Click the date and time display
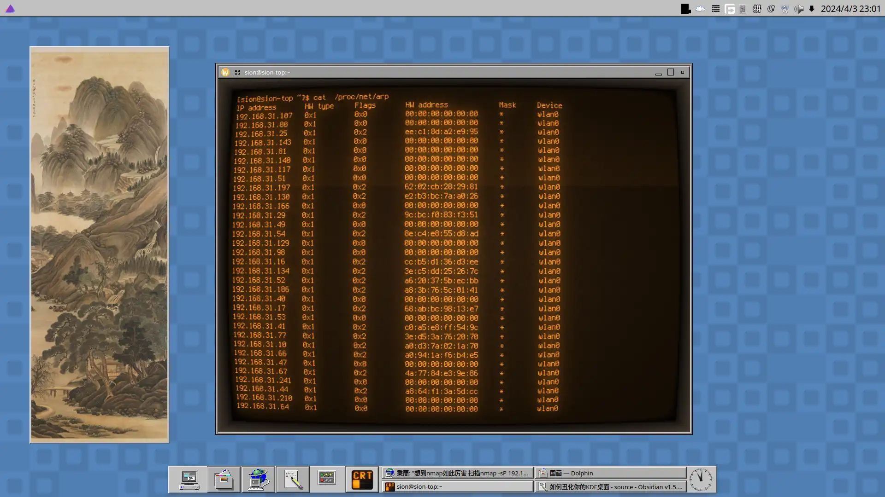The height and width of the screenshot is (497, 885). [x=850, y=9]
